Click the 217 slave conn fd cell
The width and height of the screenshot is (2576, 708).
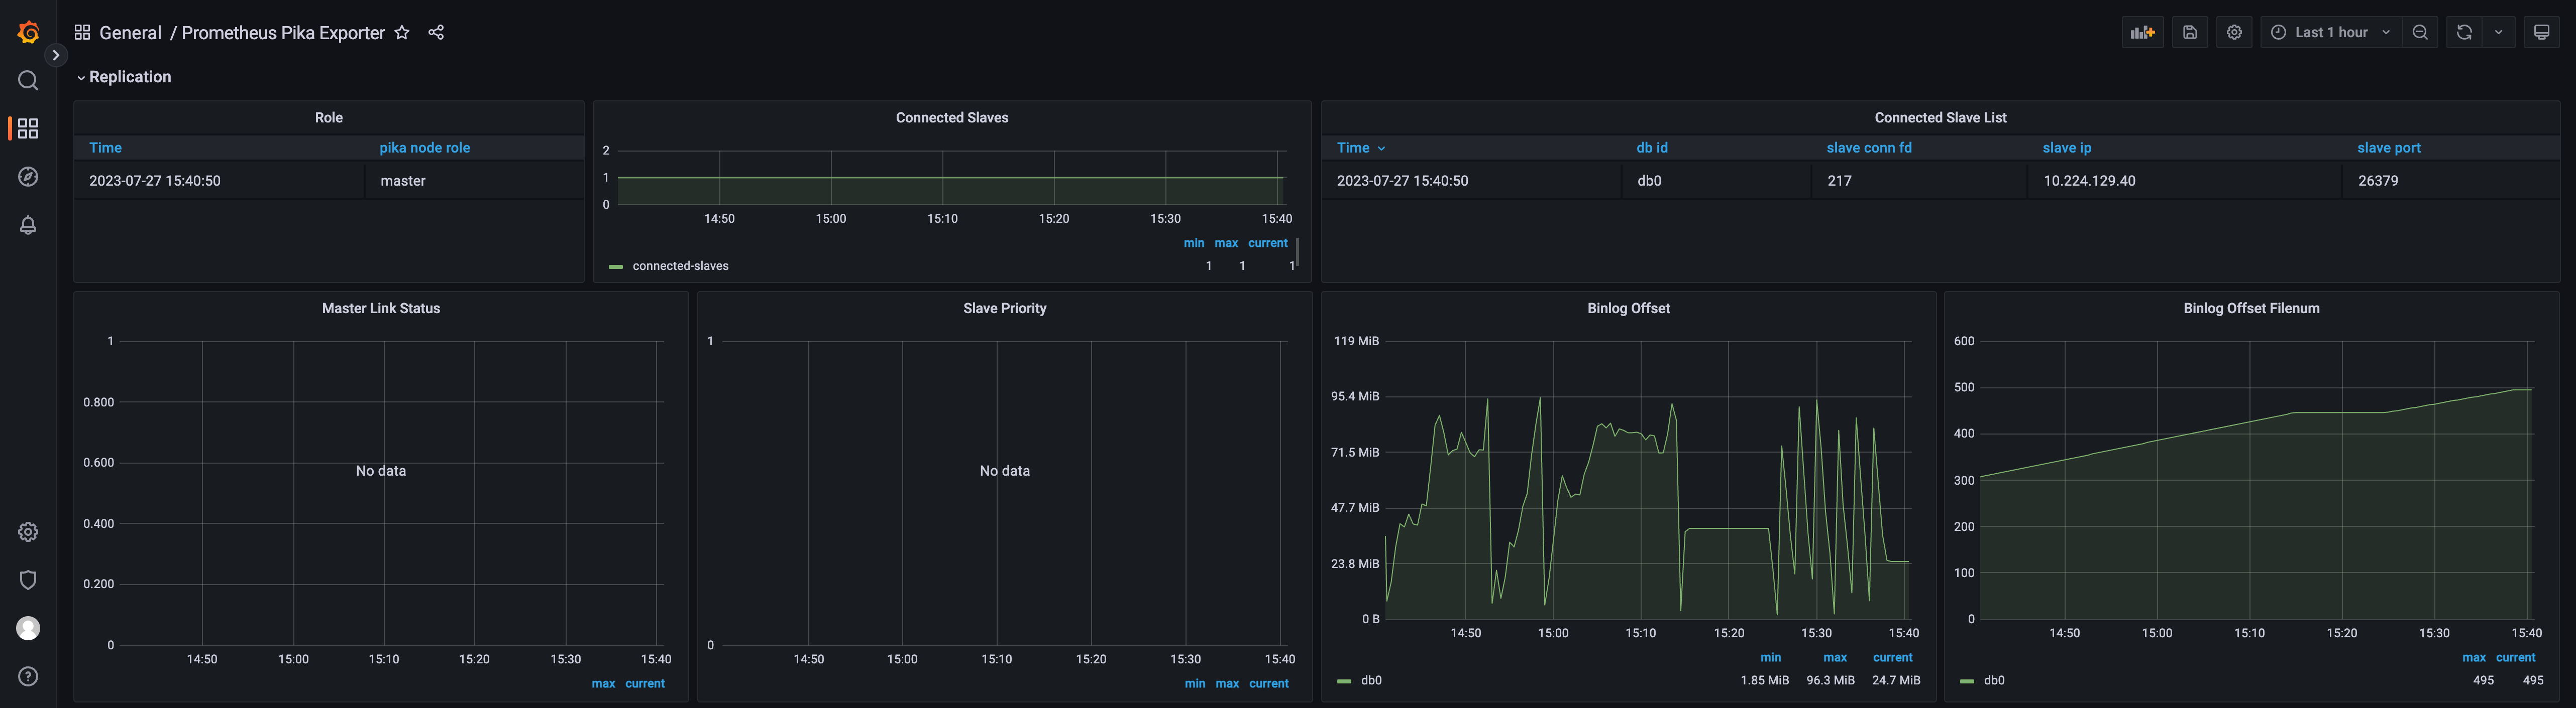(x=1919, y=181)
